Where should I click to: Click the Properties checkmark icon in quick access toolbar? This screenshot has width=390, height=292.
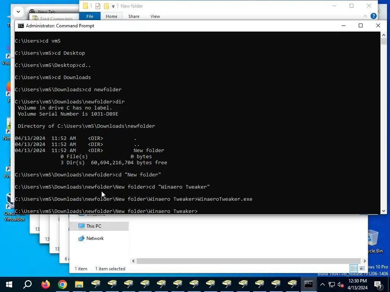[x=98, y=6]
